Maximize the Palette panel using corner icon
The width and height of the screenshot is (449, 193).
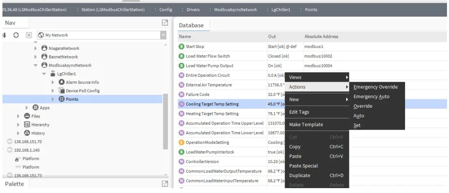165,184
